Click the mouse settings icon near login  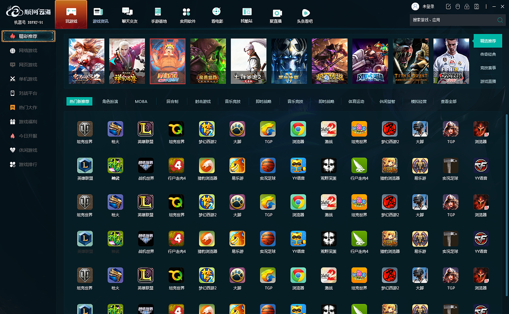458,6
